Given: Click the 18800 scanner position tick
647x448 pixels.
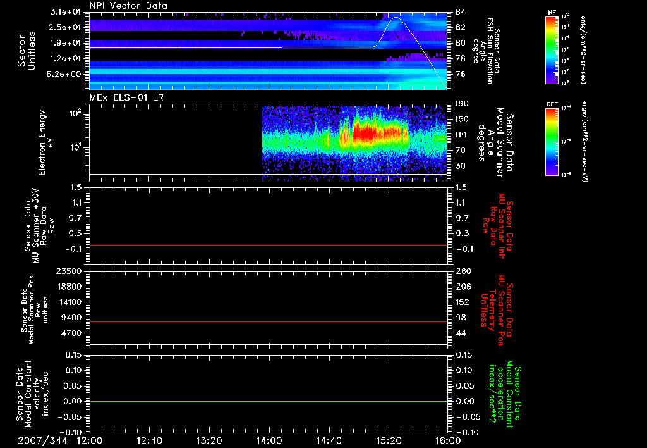Looking at the screenshot, I should coord(70,287).
